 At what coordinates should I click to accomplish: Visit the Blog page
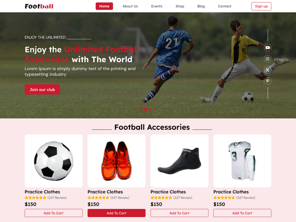[x=201, y=6]
